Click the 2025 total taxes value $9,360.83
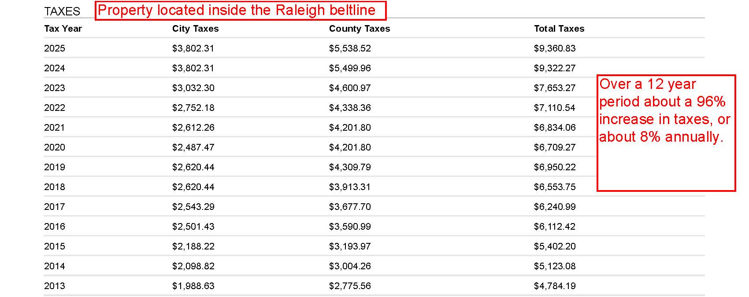Image resolution: width=749 pixels, height=297 pixels. pyautogui.click(x=554, y=48)
